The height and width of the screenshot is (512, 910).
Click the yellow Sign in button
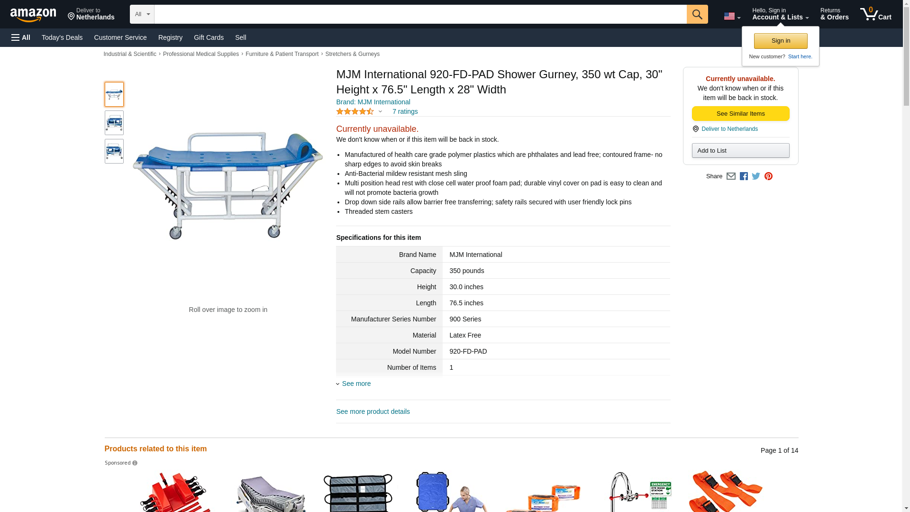(781, 41)
